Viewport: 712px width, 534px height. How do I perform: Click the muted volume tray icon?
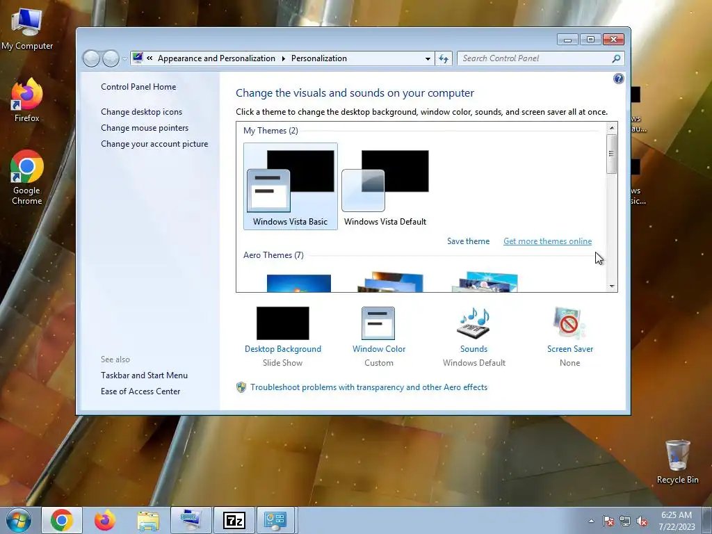tap(642, 521)
